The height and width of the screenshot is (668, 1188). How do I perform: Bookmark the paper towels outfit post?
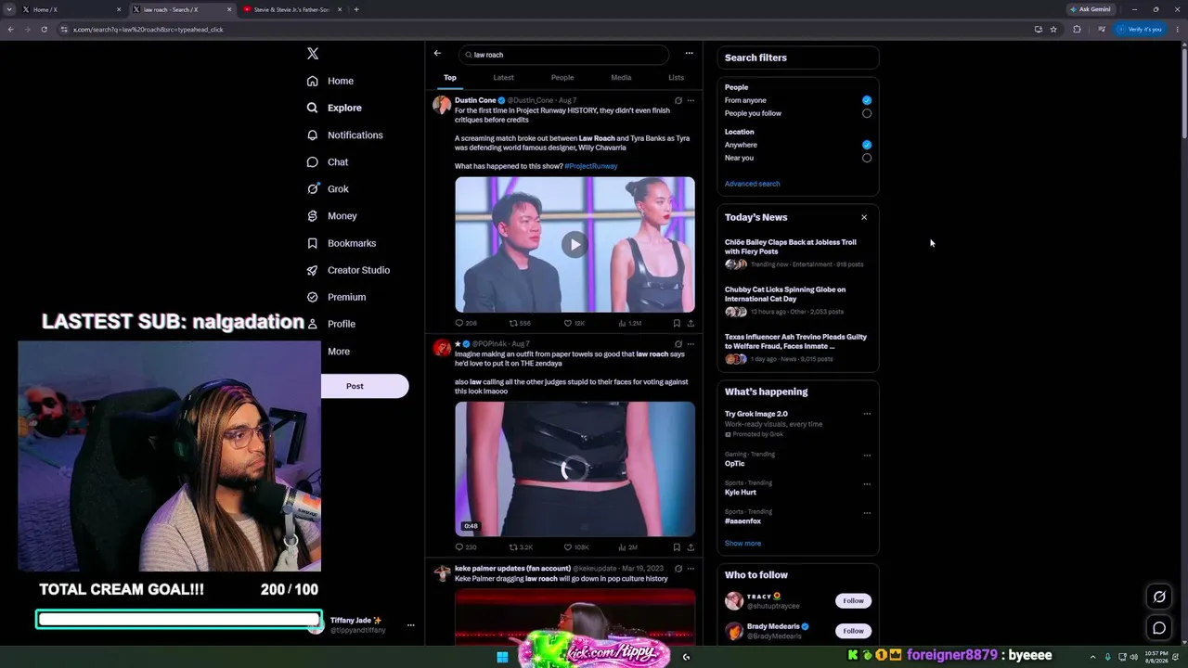677,547
